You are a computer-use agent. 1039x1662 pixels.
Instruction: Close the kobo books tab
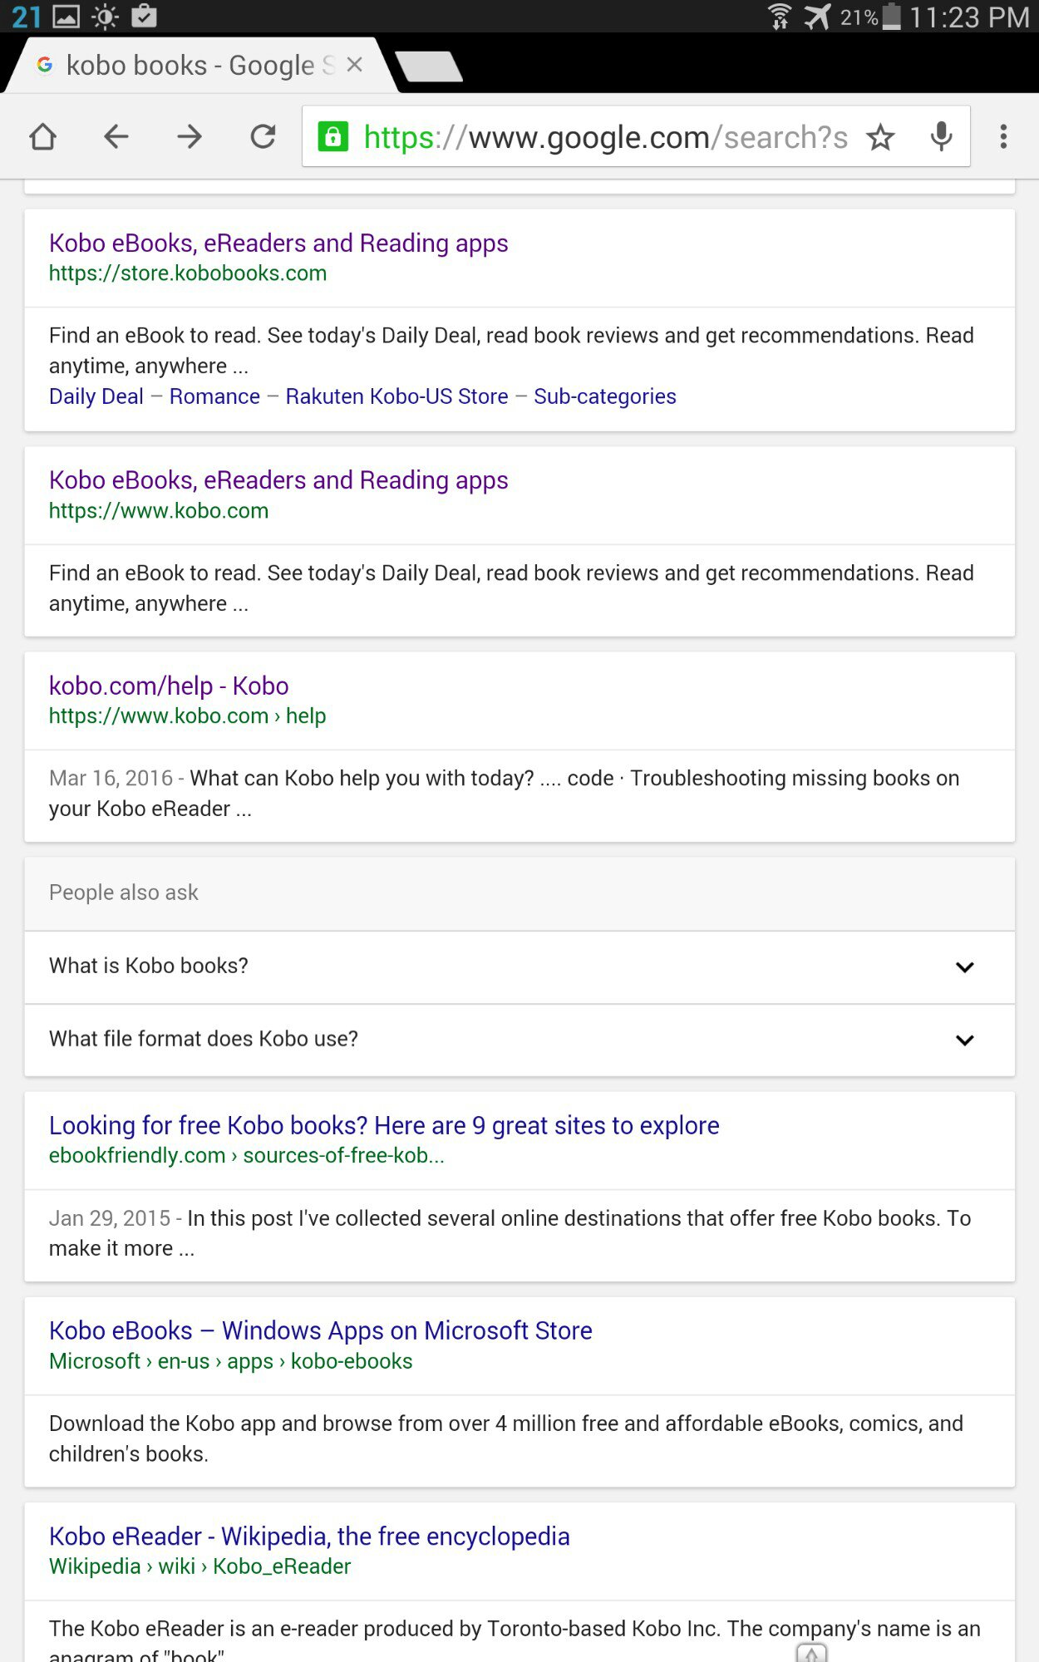pyautogui.click(x=355, y=65)
